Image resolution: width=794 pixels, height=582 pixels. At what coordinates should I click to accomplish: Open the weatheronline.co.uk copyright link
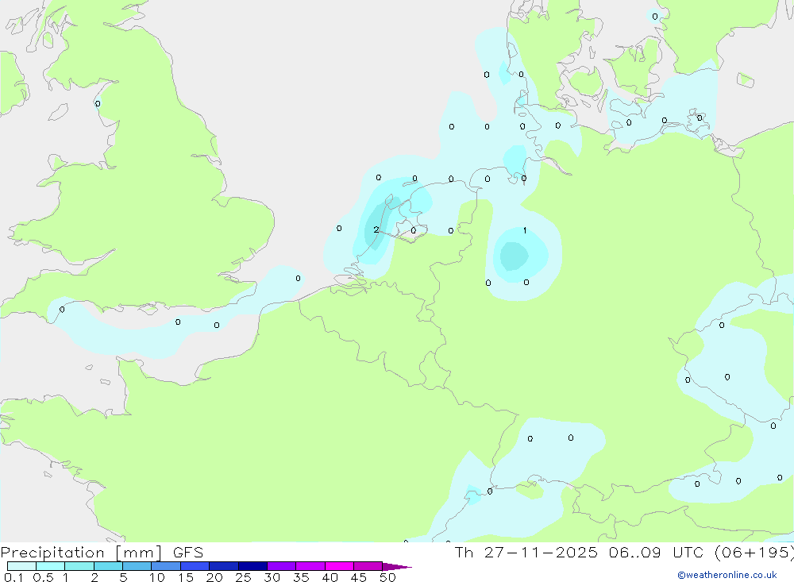[727, 575]
